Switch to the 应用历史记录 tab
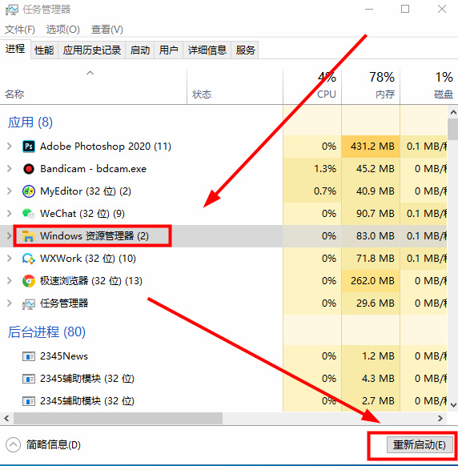 pos(92,50)
